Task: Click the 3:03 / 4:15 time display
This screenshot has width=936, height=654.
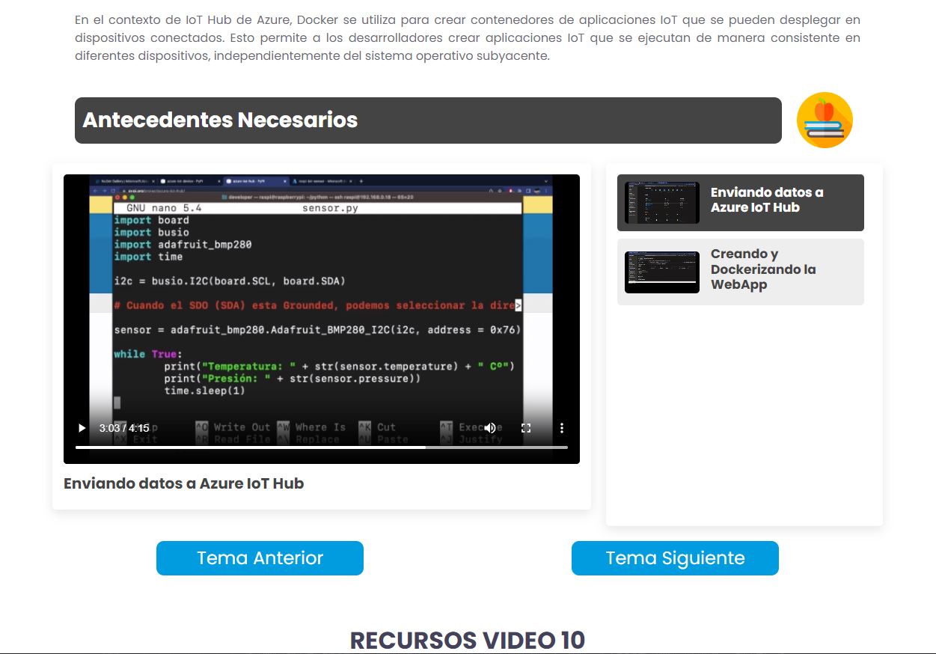Action: (x=124, y=428)
